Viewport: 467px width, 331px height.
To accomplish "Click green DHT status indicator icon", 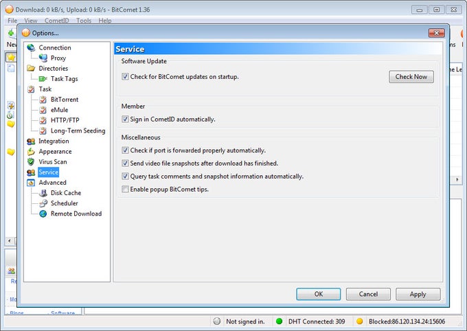I will (x=279, y=321).
